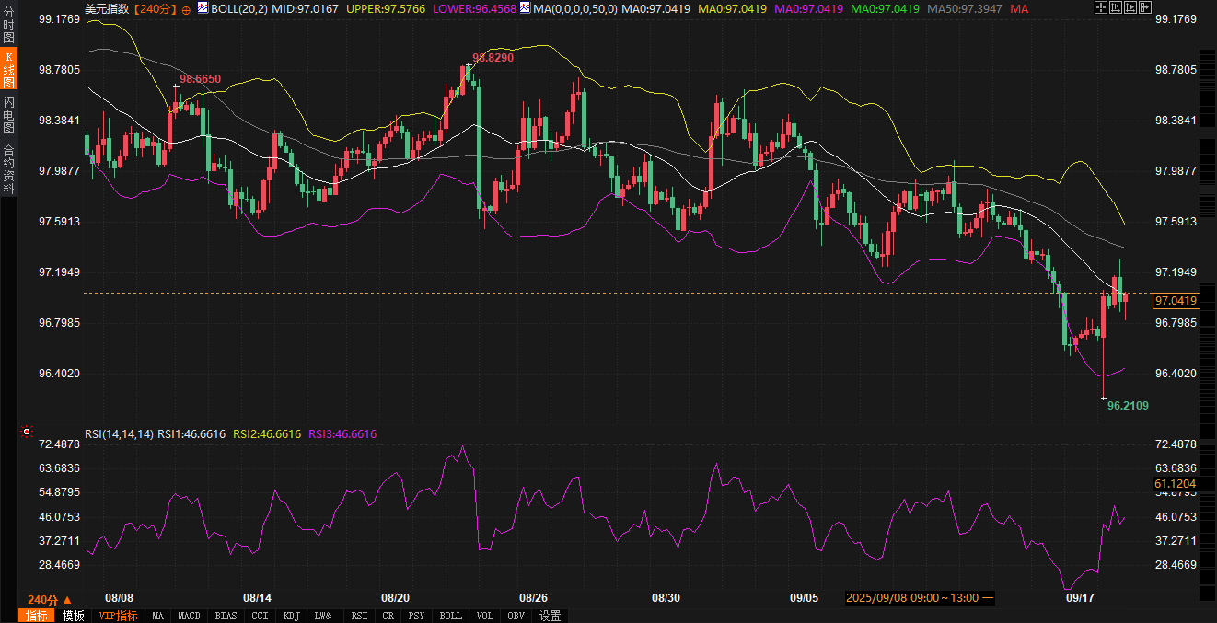Select the BIAS indicator button
Image resolution: width=1217 pixels, height=623 pixels.
pos(226,616)
